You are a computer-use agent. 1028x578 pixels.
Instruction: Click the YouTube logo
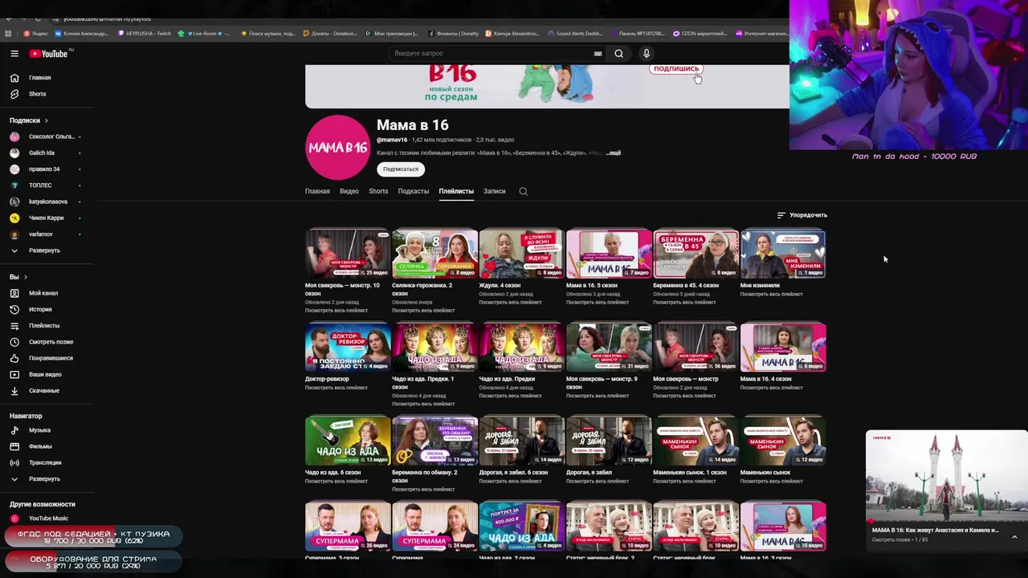[49, 54]
